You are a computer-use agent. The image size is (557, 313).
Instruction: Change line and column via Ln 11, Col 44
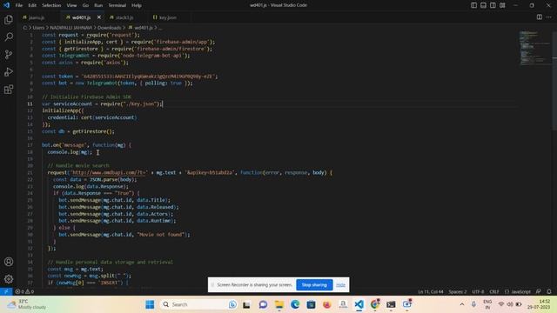point(431,291)
